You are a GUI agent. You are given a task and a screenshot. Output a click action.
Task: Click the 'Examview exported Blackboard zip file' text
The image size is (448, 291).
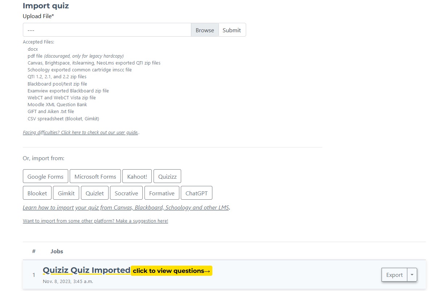pyautogui.click(x=68, y=91)
